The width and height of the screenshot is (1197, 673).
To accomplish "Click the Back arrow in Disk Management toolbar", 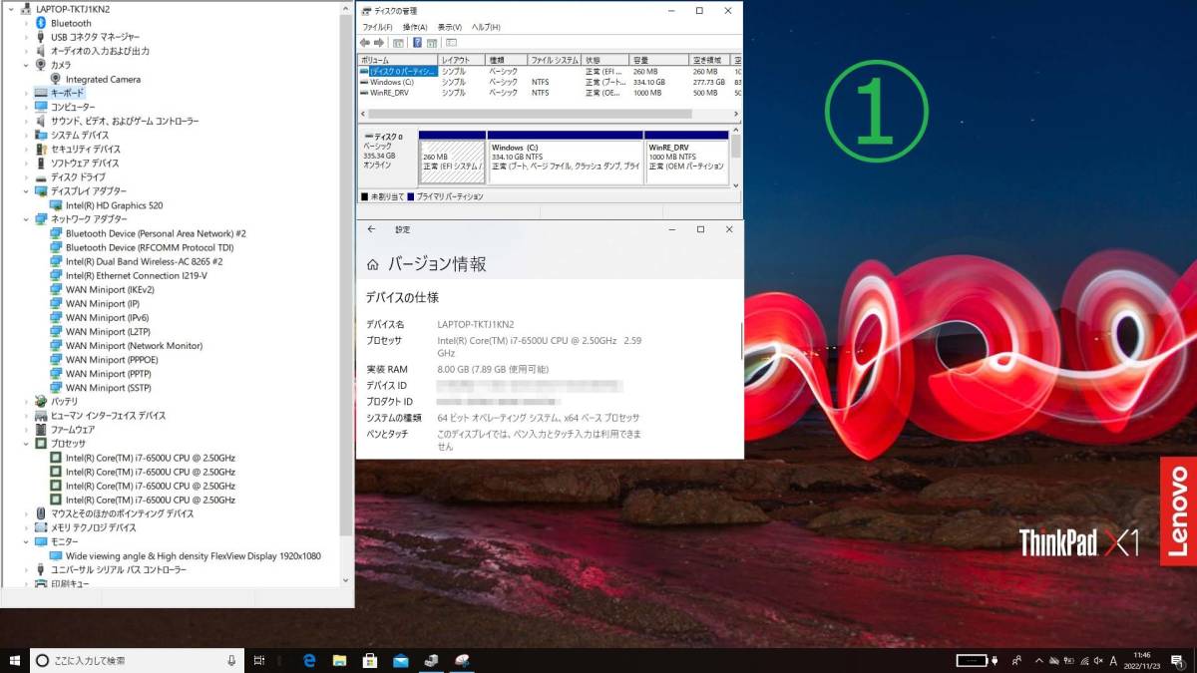I will (x=365, y=43).
